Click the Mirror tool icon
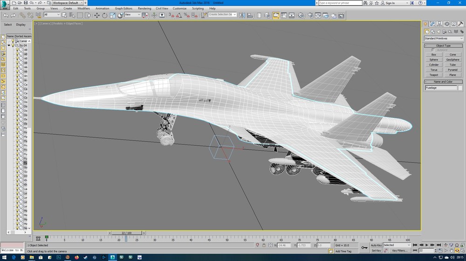The width and height of the screenshot is (466, 261). pos(242,15)
